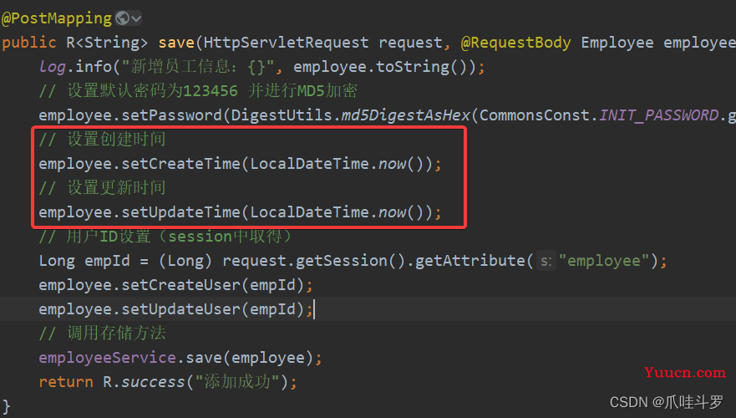Place cursor on log.info call
Viewport: 736px width, 418px height.
tap(75, 67)
